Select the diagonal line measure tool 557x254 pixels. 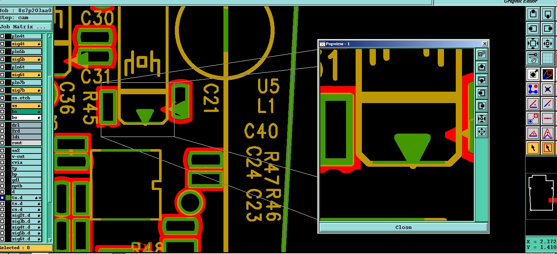[548, 104]
